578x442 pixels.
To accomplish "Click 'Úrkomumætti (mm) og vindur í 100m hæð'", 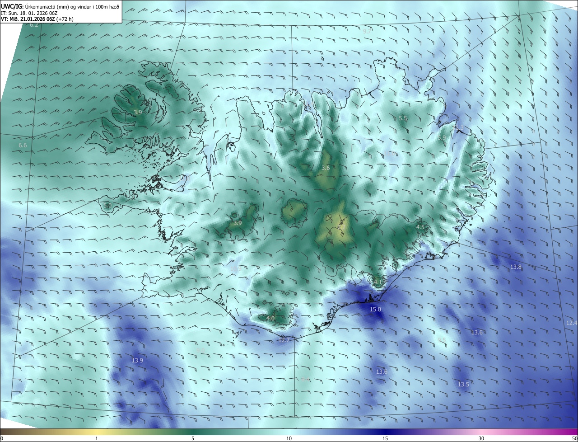I will [72, 6].
